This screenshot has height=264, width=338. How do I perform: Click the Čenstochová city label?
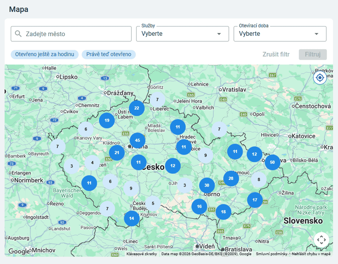click(x=313, y=106)
